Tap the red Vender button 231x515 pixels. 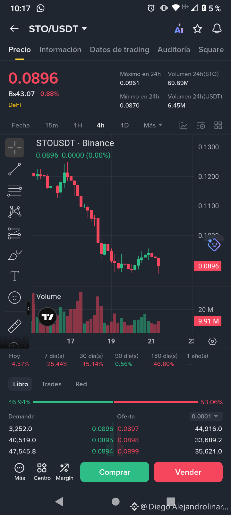point(188,472)
